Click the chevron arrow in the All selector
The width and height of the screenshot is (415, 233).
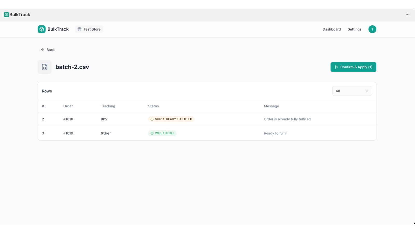click(x=367, y=91)
